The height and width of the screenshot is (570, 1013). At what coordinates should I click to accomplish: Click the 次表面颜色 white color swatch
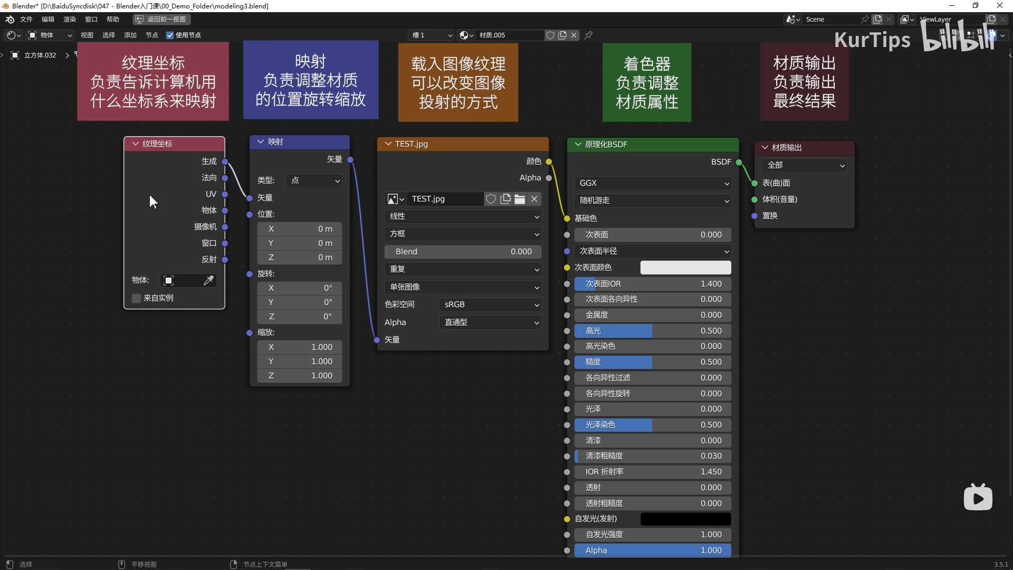pos(685,268)
